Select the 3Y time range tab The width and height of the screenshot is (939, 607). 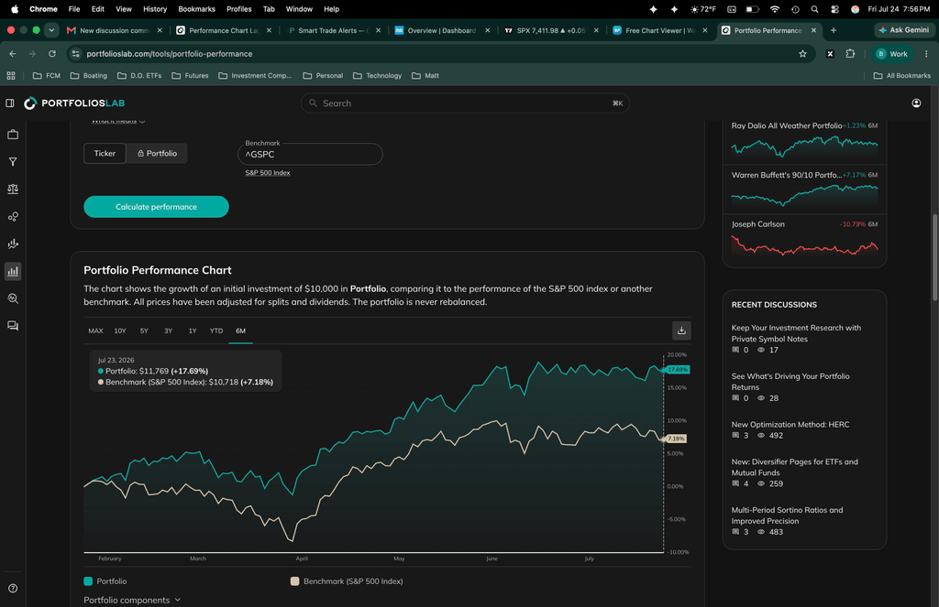[169, 331]
